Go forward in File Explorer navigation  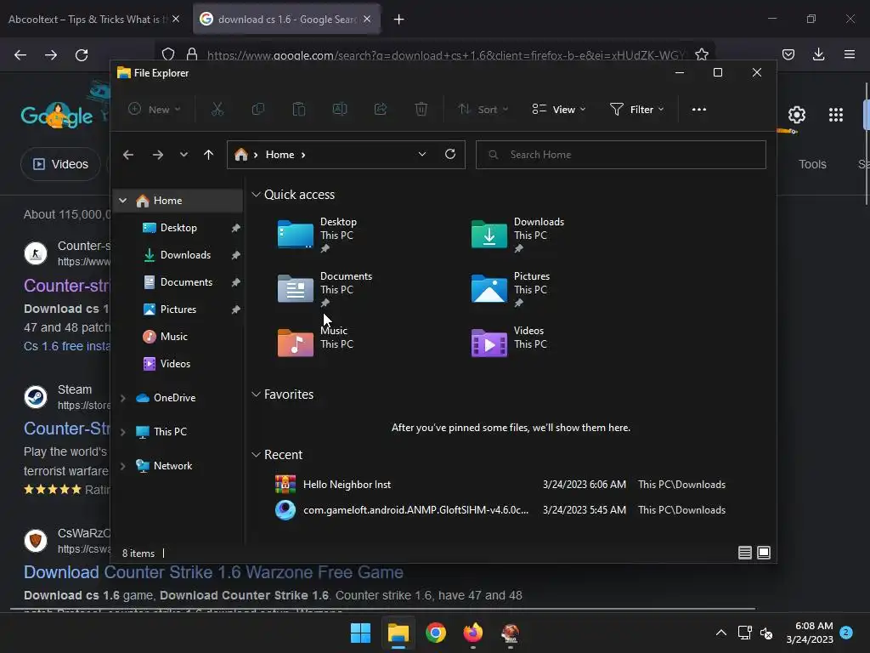pyautogui.click(x=157, y=155)
